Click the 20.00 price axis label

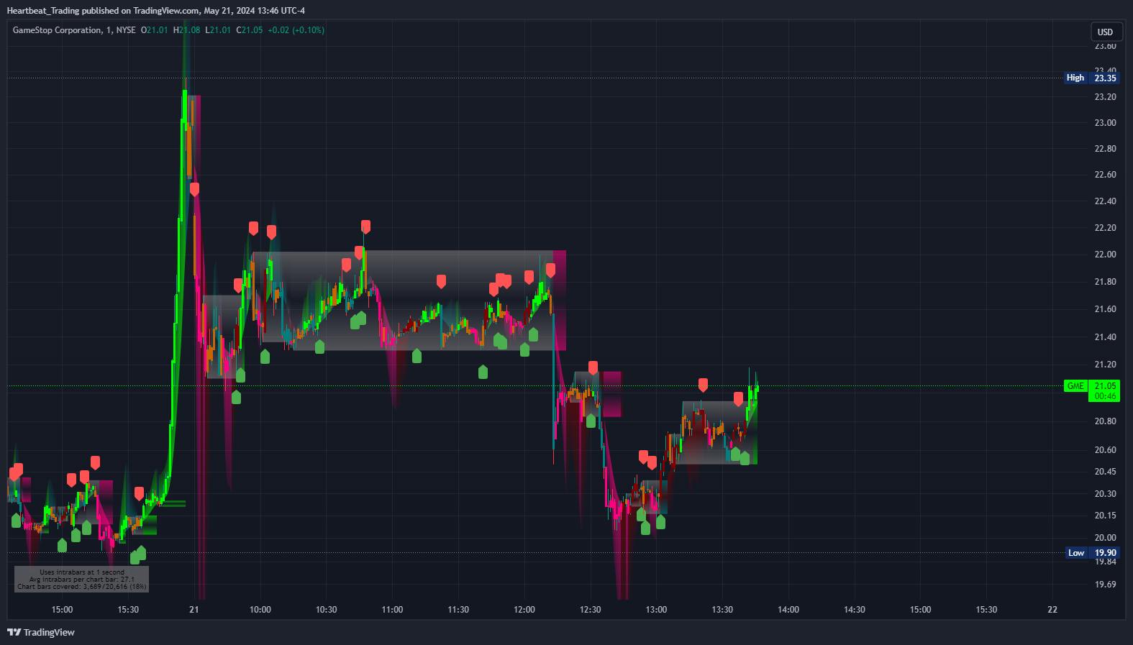1105,538
